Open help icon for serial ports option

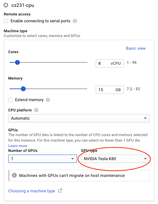pyautogui.click(x=75, y=21)
